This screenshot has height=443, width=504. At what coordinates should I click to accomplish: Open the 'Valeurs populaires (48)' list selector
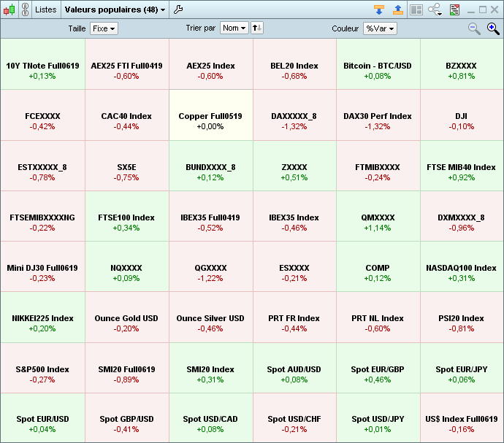(x=115, y=9)
